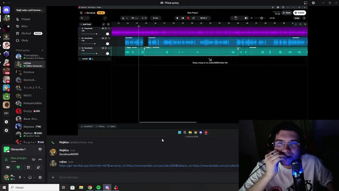The image size is (339, 191).
Task: Click the BandLab notifications bell icon
Action: point(304,18)
